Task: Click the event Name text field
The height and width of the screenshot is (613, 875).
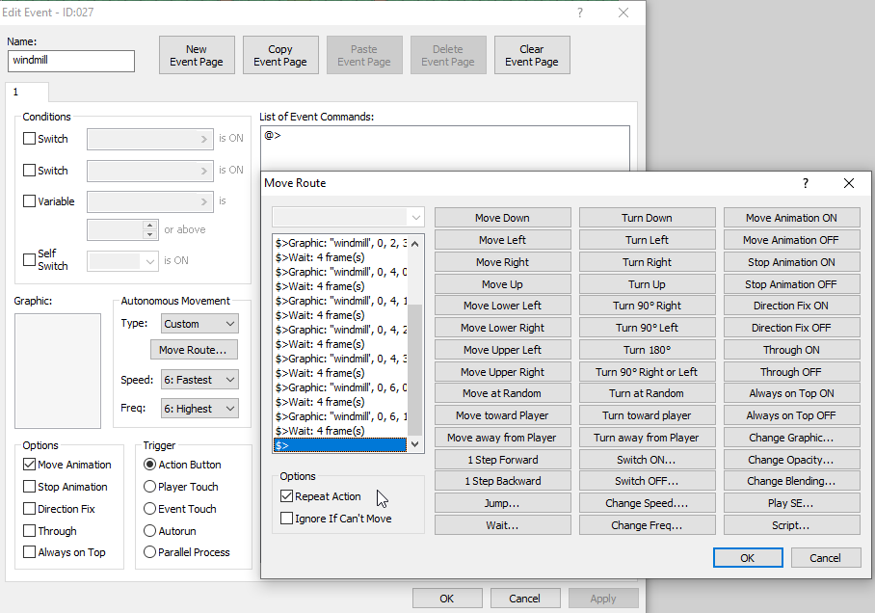Action: (71, 61)
